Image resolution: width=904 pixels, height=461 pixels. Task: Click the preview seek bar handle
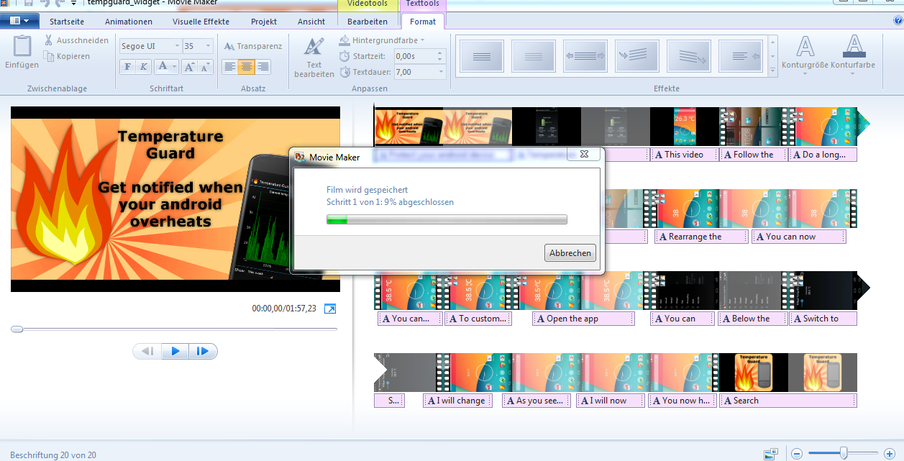17,329
